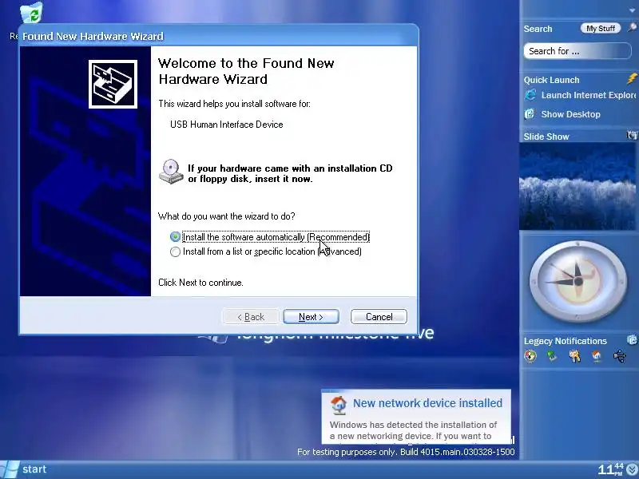This screenshot has width=639, height=479.
Task: Click the My Stuff search scope button
Action: pyautogui.click(x=601, y=28)
